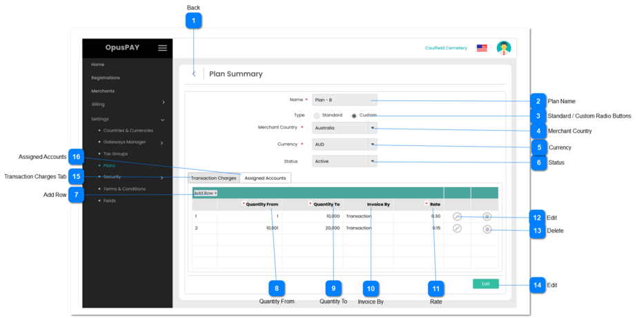The image size is (637, 318).
Task: Click the edit pencil icon for row 2
Action: [x=457, y=229]
